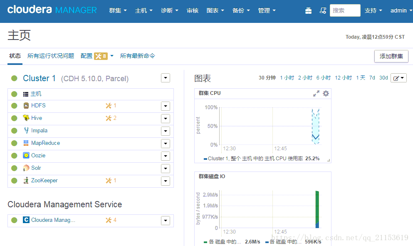Click the Cluster 1 green health status dot
The width and height of the screenshot is (413, 246).
[x=14, y=78]
